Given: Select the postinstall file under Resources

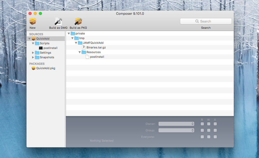Looking at the screenshot, I should [x=97, y=57].
